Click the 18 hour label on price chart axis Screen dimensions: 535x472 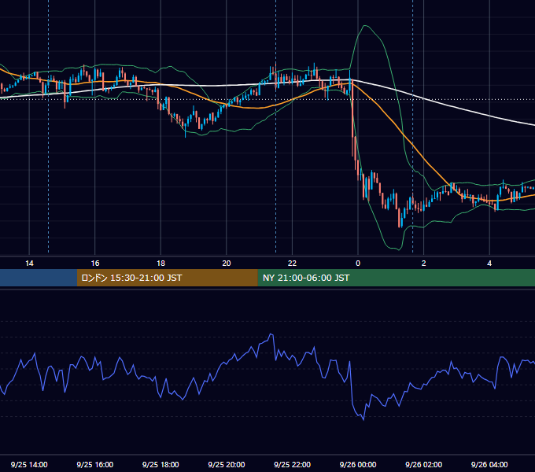click(x=160, y=264)
